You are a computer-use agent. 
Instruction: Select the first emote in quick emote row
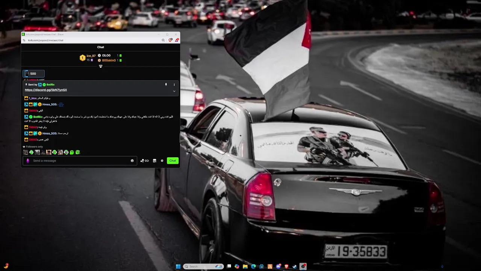point(26,152)
